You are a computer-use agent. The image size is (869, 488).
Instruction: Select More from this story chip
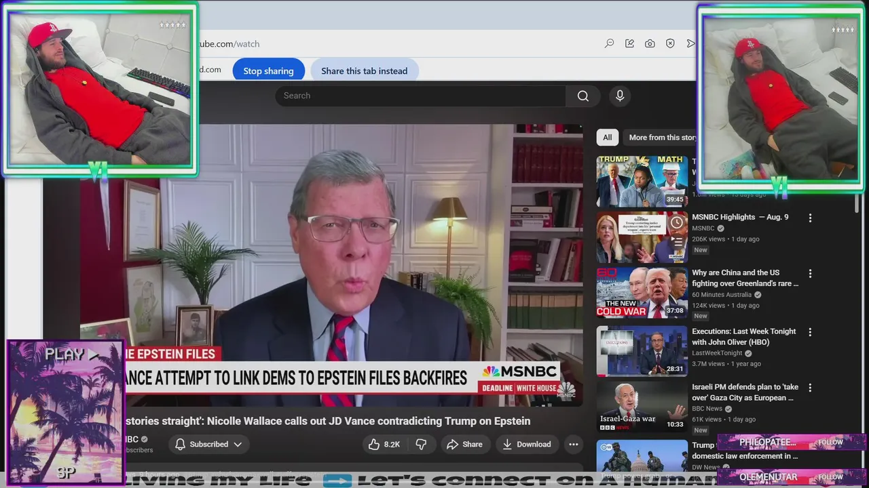point(662,138)
